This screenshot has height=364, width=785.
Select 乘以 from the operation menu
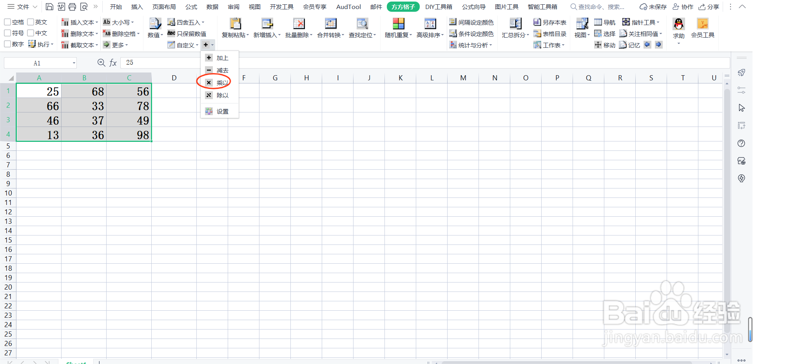click(219, 83)
